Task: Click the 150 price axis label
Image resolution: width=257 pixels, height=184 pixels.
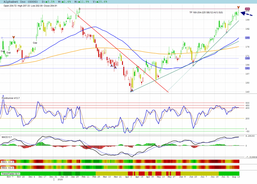Action: point(247,83)
